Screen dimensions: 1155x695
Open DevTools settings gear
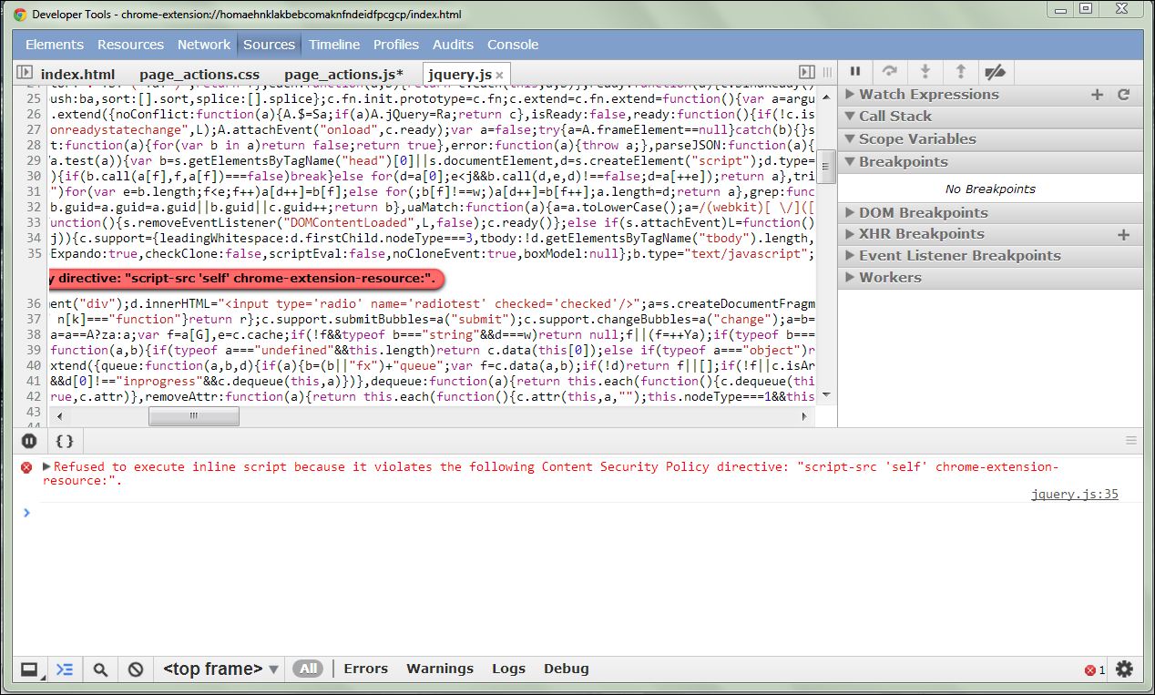(x=1125, y=669)
